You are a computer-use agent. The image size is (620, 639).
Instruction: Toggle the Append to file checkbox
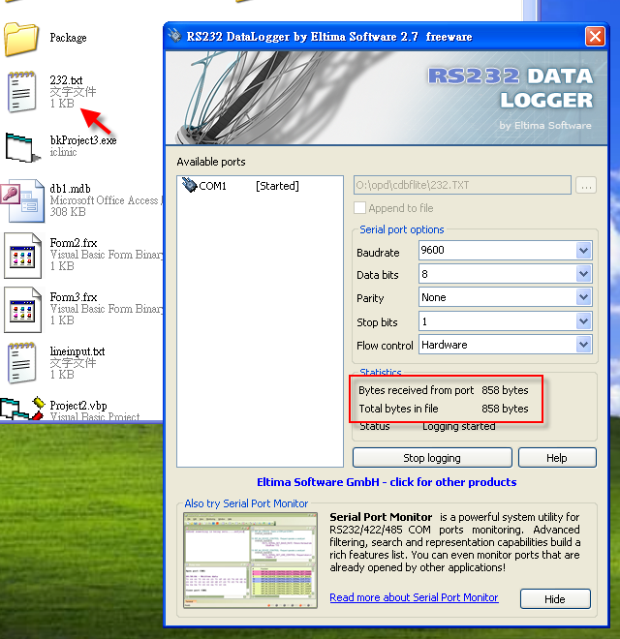click(x=359, y=208)
